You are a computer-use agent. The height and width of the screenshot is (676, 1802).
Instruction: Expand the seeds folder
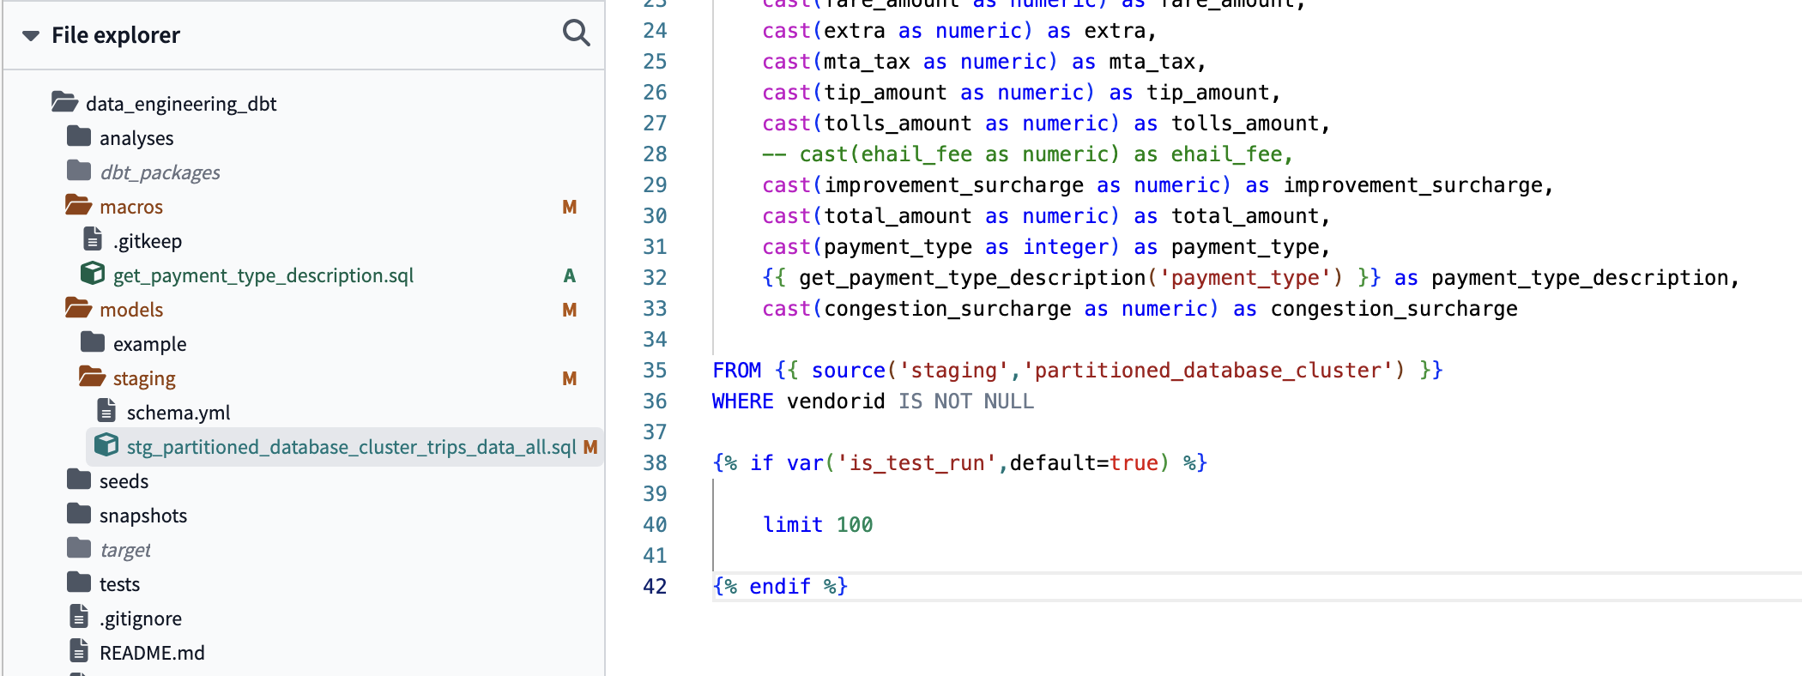tap(124, 481)
